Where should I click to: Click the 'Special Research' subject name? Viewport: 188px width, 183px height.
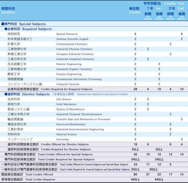(x=67, y=34)
